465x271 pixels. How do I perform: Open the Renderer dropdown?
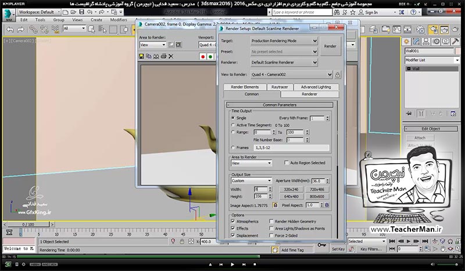pyautogui.click(x=284, y=63)
